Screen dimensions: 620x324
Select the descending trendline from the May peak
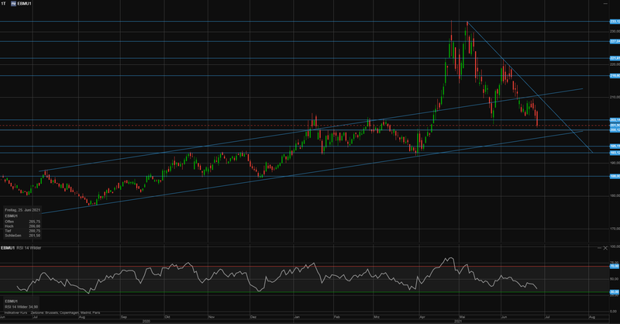pos(527,85)
